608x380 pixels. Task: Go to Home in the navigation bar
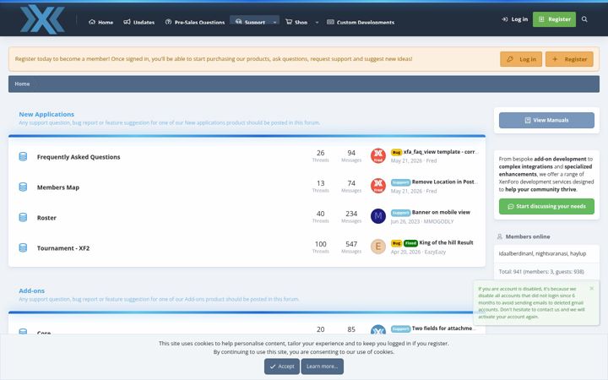click(100, 22)
